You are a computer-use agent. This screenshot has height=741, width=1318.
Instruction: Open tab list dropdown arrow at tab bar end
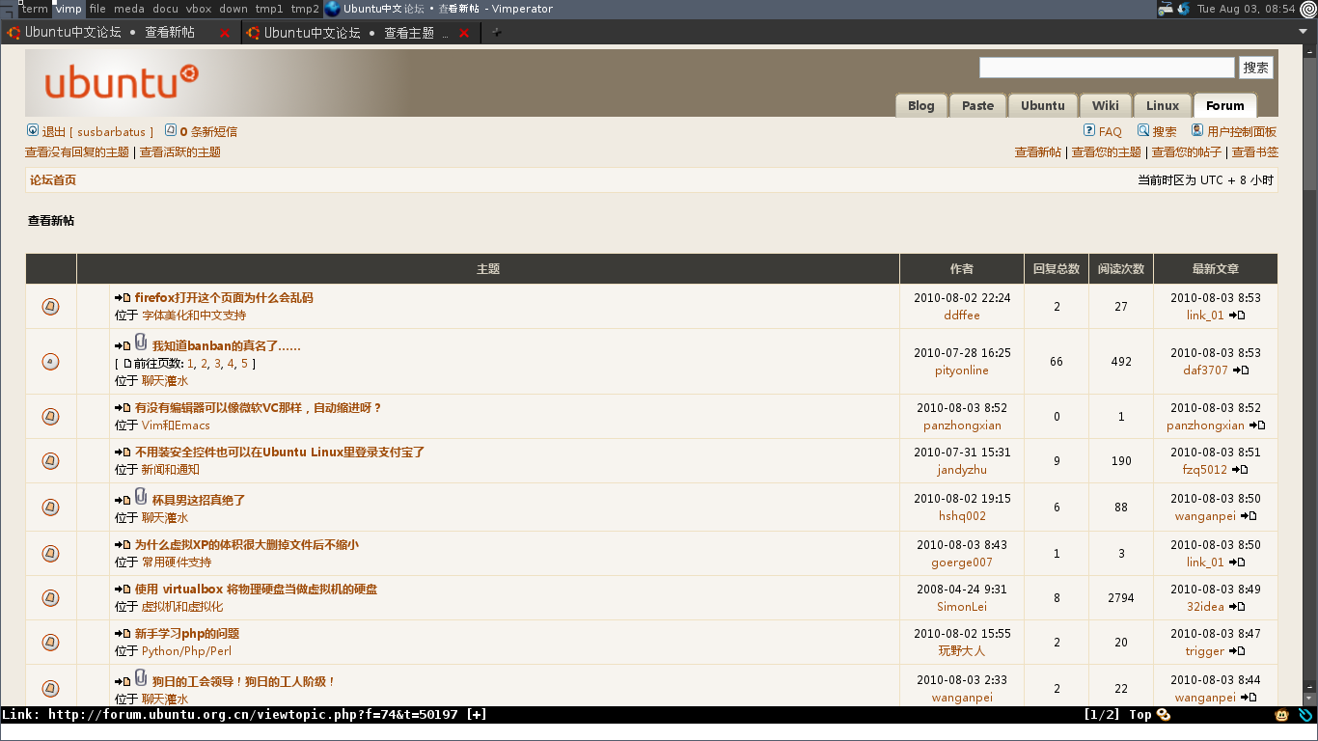(1304, 32)
